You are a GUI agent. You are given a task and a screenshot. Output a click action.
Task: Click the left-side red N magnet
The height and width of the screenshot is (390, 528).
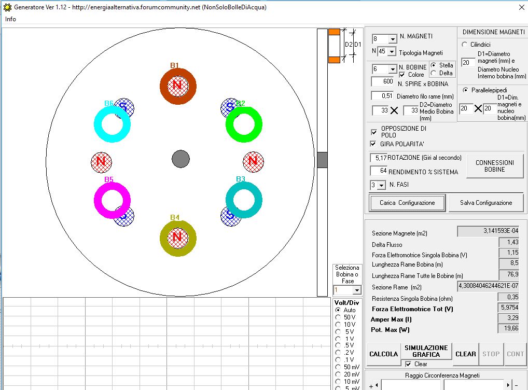pos(101,162)
